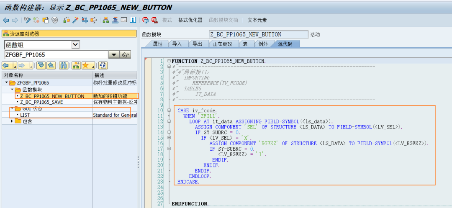Collapse the GUI 状态 folder
Image resolution: width=452 pixels, height=208 pixels.
click(x=12, y=109)
